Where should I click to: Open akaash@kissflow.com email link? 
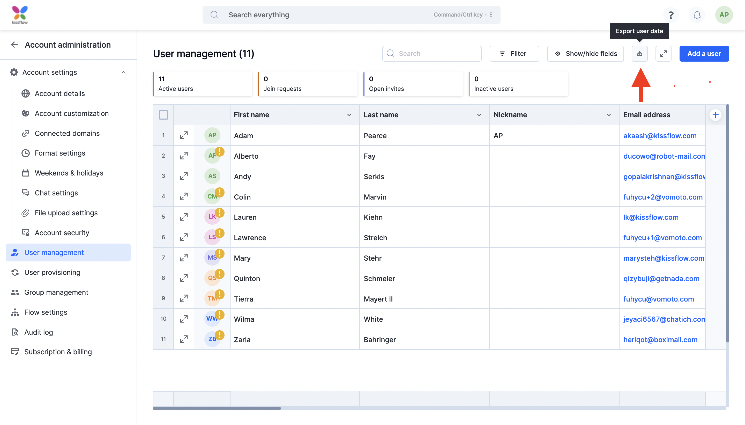coord(660,136)
